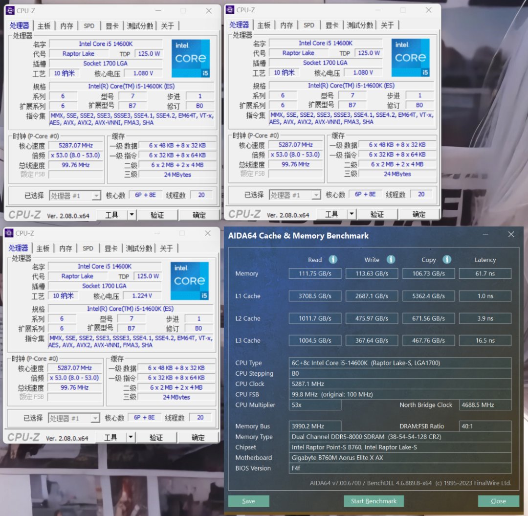This screenshot has height=516, width=528.
Task: Click the North Bridge Clock 4688.5 MHz value
Action: (485, 405)
